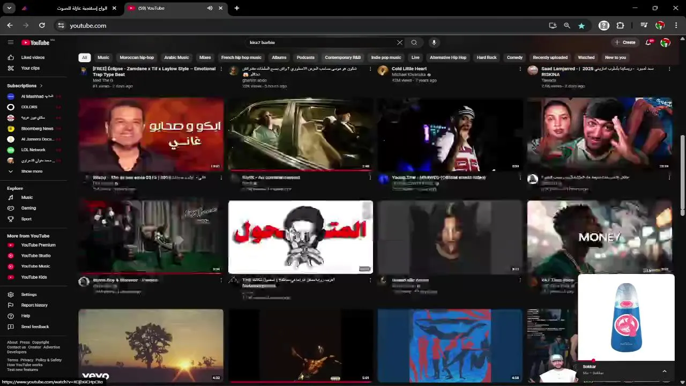
Task: Select the Contemporary R&B chip
Action: coord(342,57)
